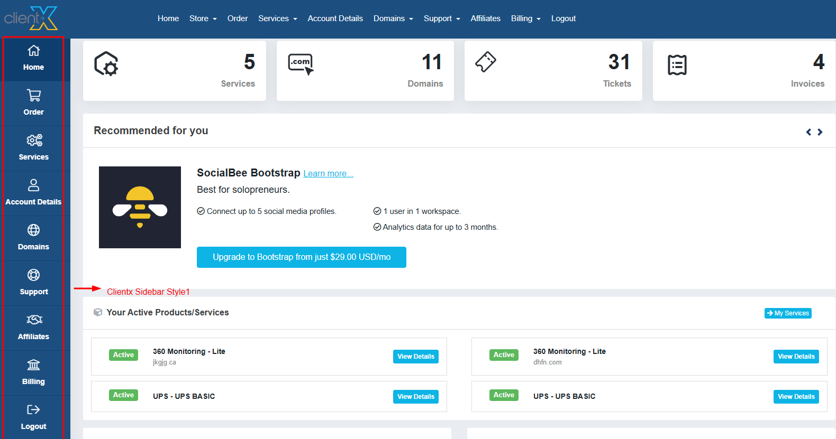Viewport: 836px width, 439px height.
Task: Open the Tickets summary card
Action: [553, 71]
